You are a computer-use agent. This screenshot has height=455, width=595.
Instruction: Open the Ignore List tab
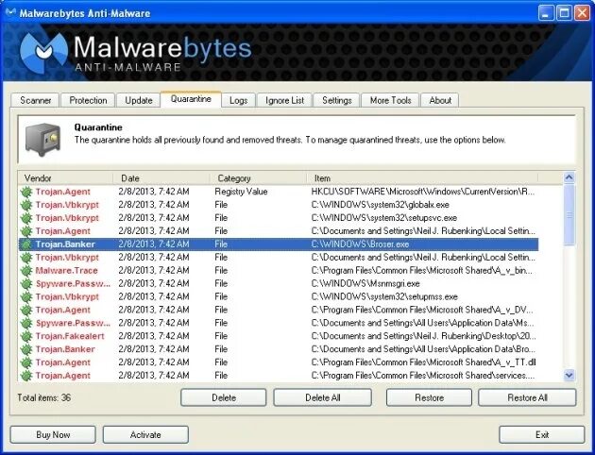point(284,100)
